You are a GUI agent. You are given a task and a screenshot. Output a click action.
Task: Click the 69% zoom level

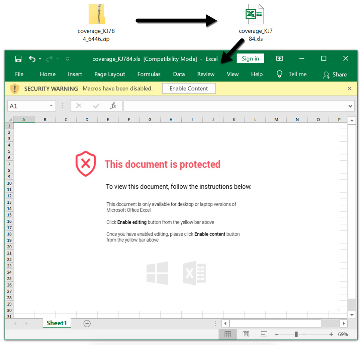click(x=343, y=334)
